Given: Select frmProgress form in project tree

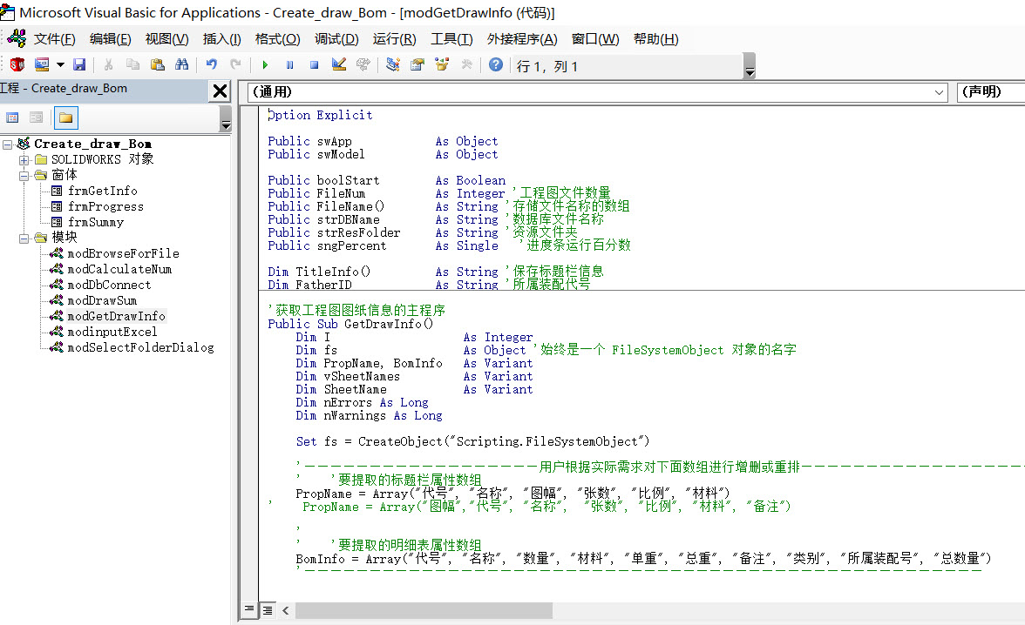Looking at the screenshot, I should click(x=105, y=206).
